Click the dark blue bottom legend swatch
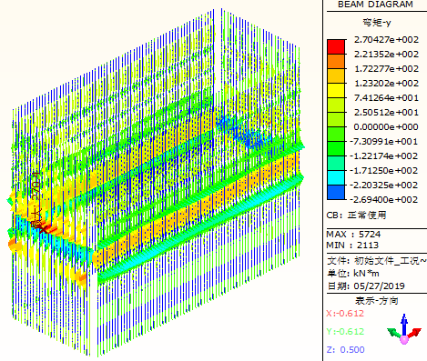Viewport: 427px width, 361px height. 336,193
